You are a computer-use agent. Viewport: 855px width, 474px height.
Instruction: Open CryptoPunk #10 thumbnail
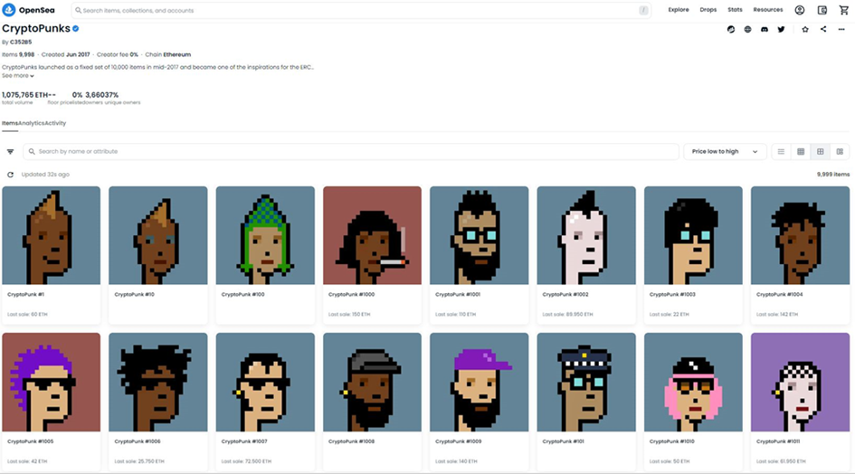[x=158, y=235]
